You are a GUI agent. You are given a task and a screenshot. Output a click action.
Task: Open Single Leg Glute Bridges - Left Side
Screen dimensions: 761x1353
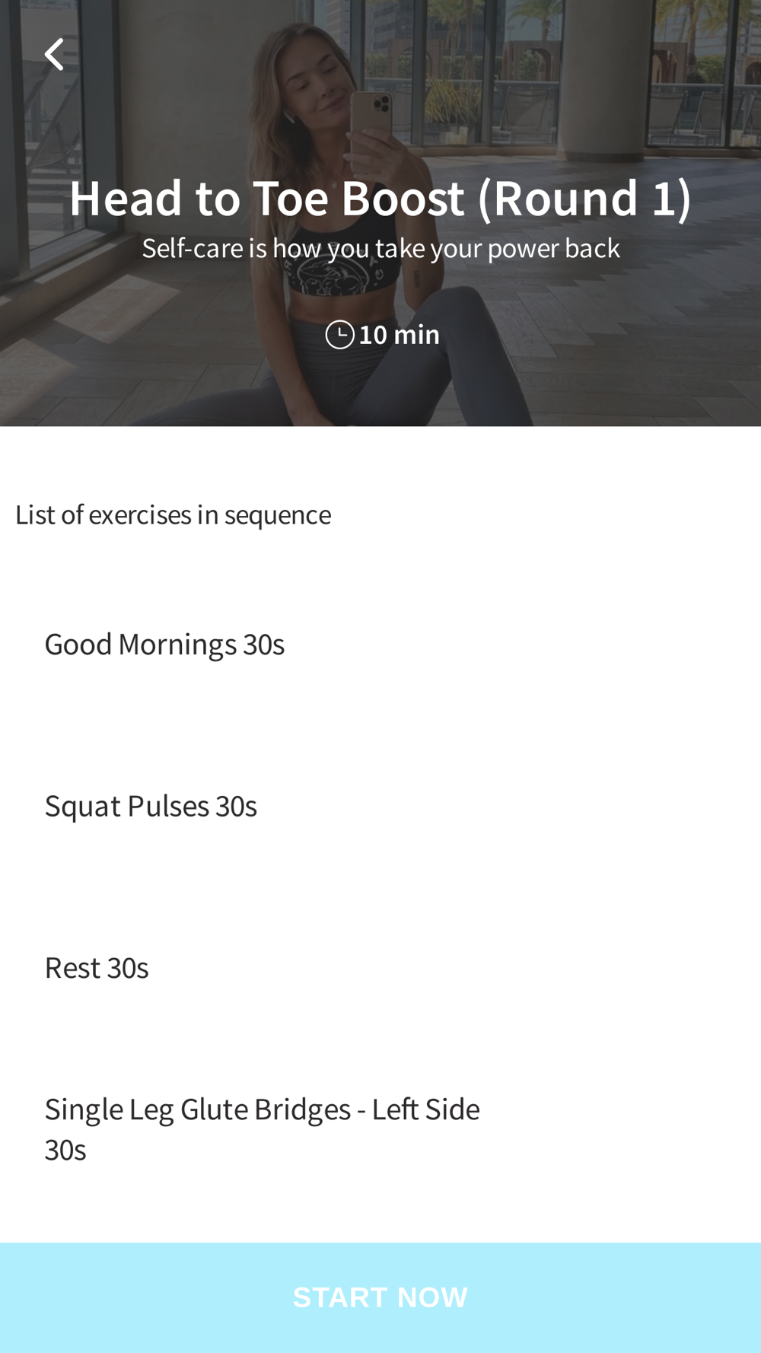(x=262, y=1109)
